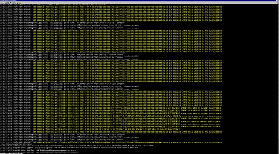Click the app icon in the title bar

[1, 1]
